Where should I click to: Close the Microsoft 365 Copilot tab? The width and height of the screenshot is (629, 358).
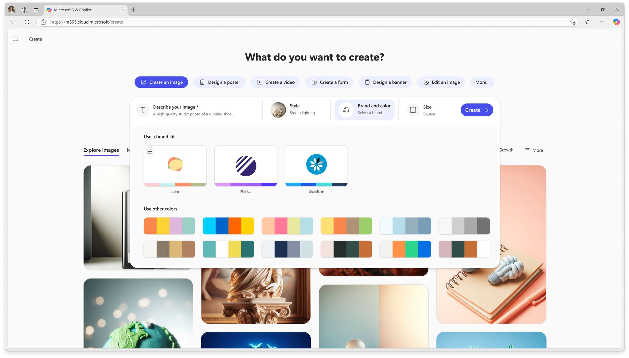123,10
